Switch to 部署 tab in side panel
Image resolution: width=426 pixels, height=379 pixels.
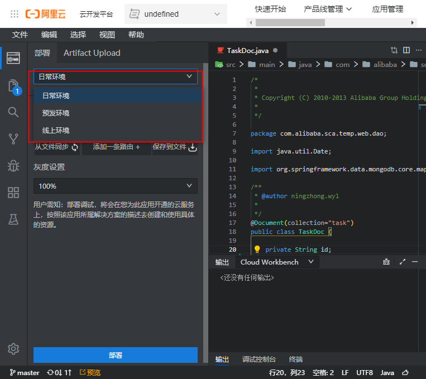point(42,52)
